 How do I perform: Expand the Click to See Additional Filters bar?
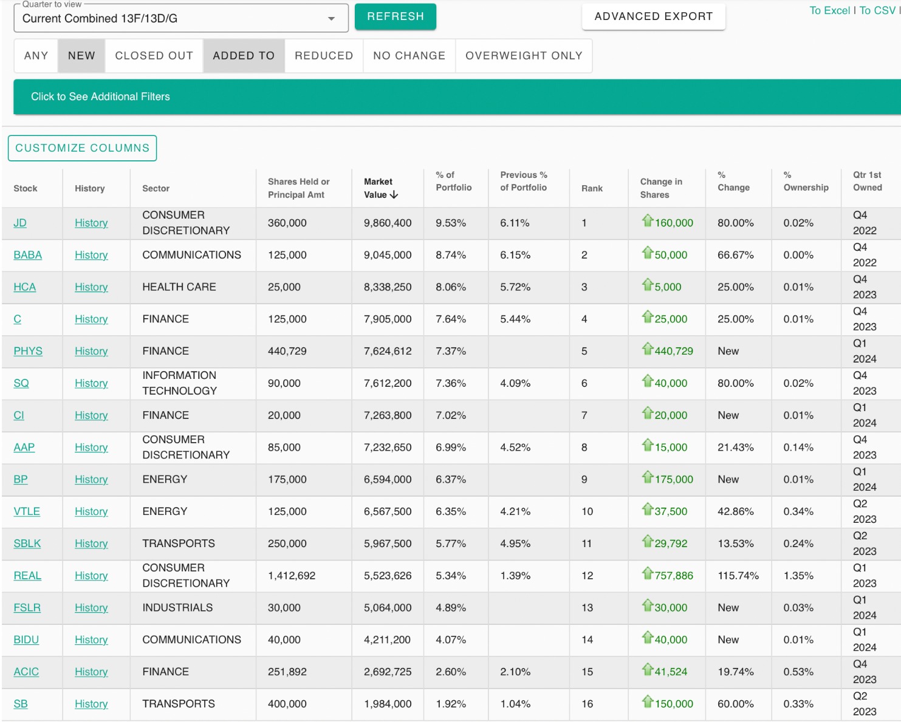(100, 97)
